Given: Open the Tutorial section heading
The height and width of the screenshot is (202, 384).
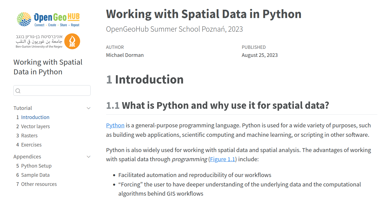Looking at the screenshot, I should point(23,108).
